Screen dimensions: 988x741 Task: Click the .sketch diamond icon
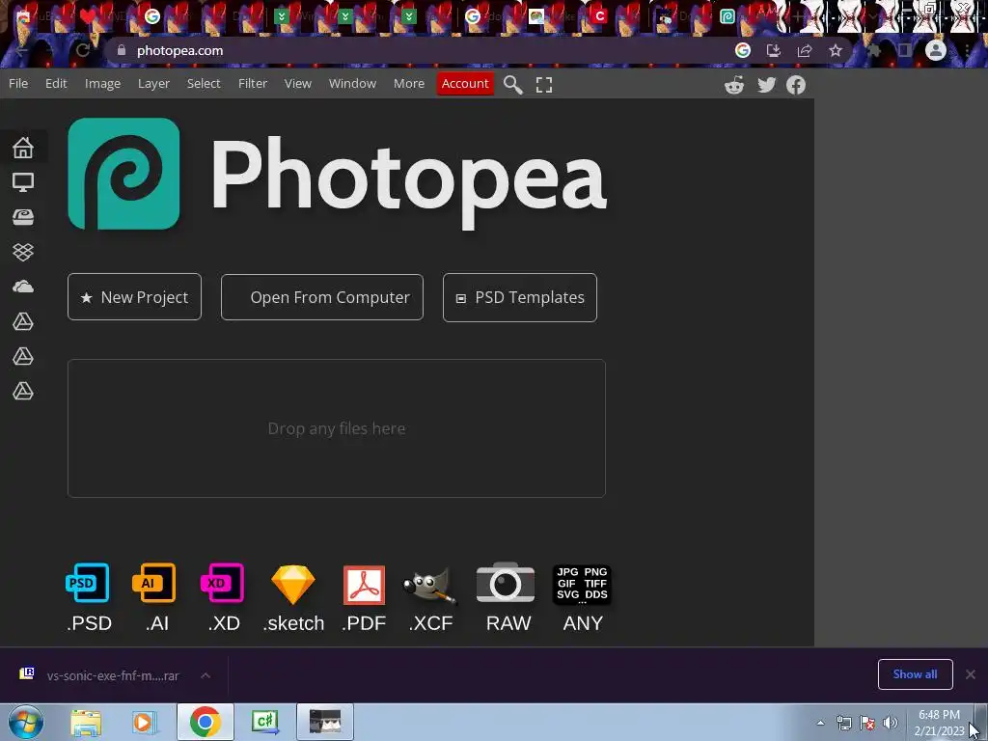(x=293, y=584)
